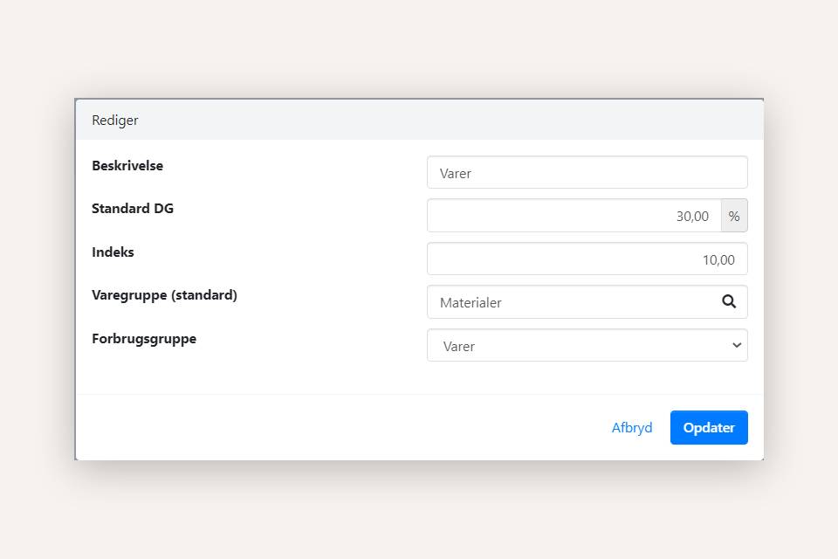Click the % symbol beside Standard DG
The height and width of the screenshot is (559, 838).
click(x=734, y=216)
